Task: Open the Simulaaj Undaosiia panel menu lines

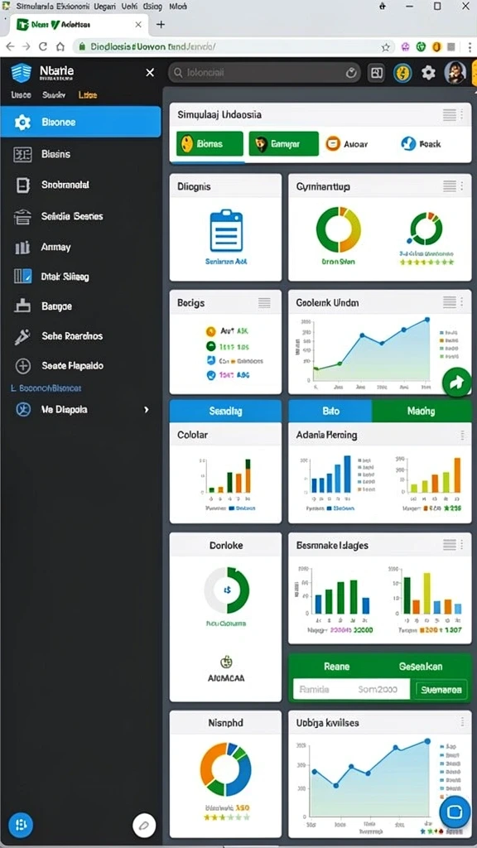Action: tap(450, 114)
